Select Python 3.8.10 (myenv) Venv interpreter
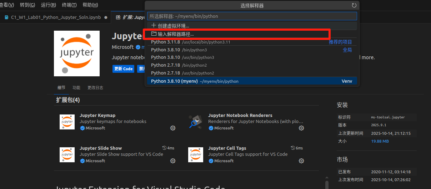The width and height of the screenshot is (431, 189). point(252,81)
